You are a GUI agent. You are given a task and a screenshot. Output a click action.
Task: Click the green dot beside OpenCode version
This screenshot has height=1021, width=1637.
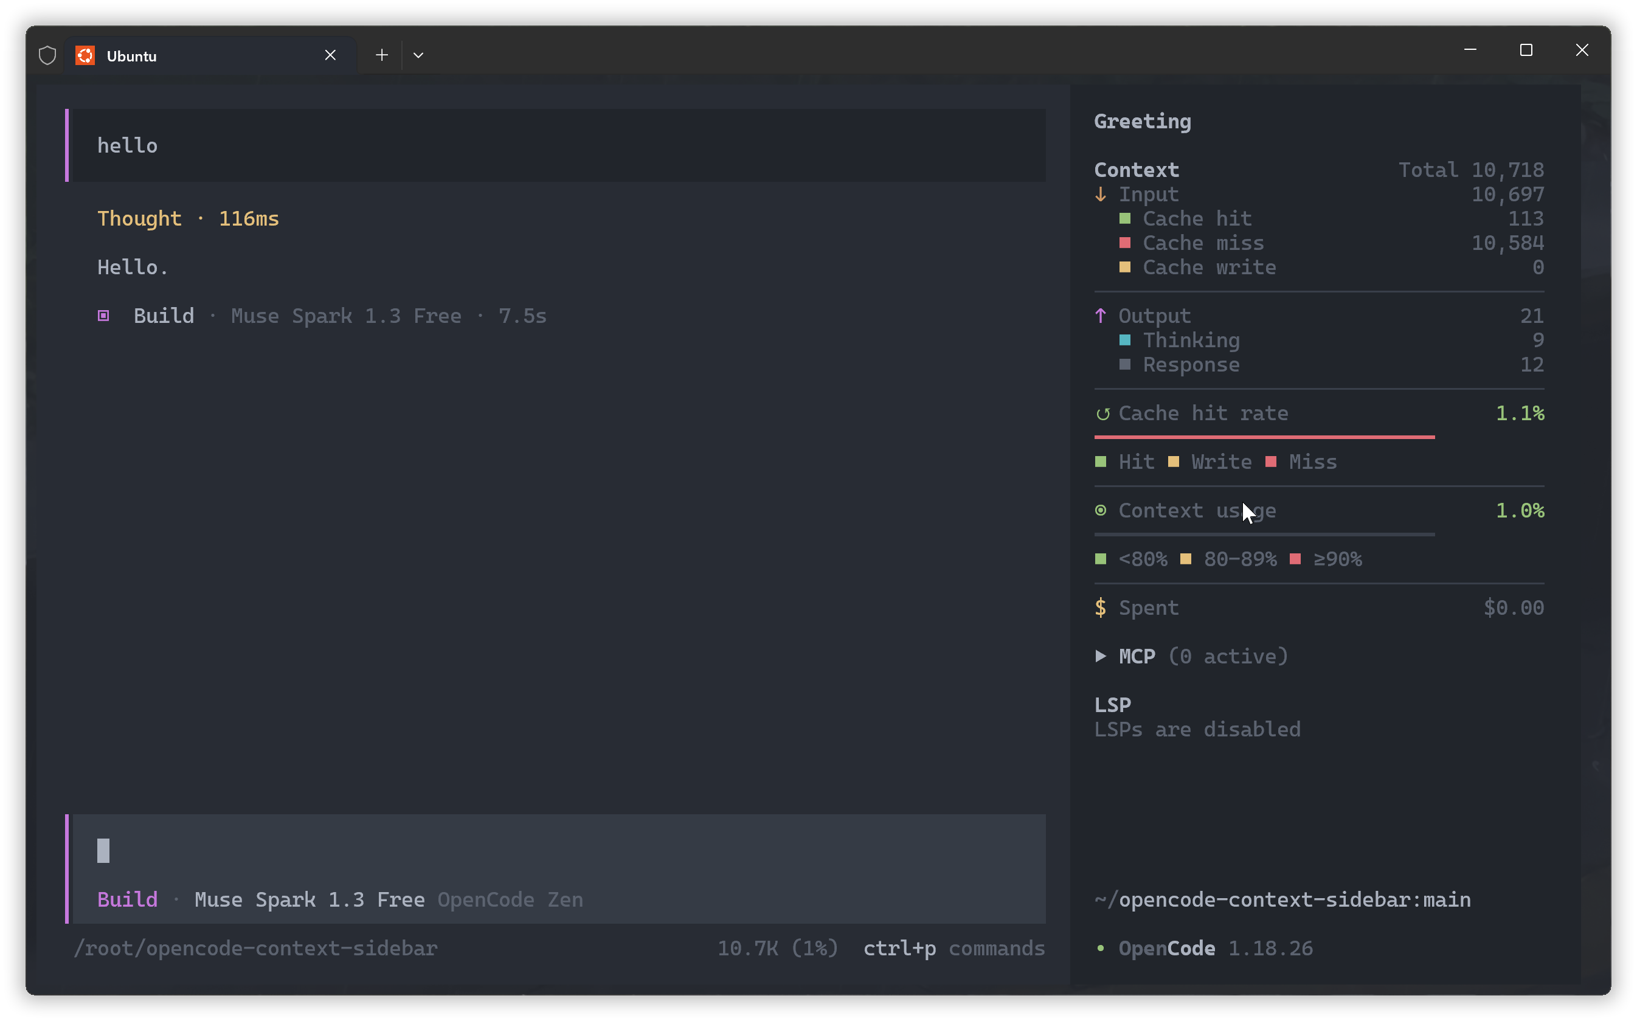click(1101, 948)
